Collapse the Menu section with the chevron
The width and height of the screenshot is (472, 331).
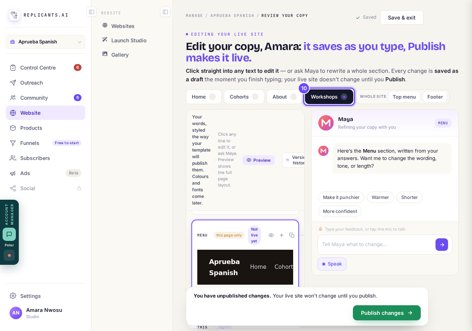[x=302, y=235]
